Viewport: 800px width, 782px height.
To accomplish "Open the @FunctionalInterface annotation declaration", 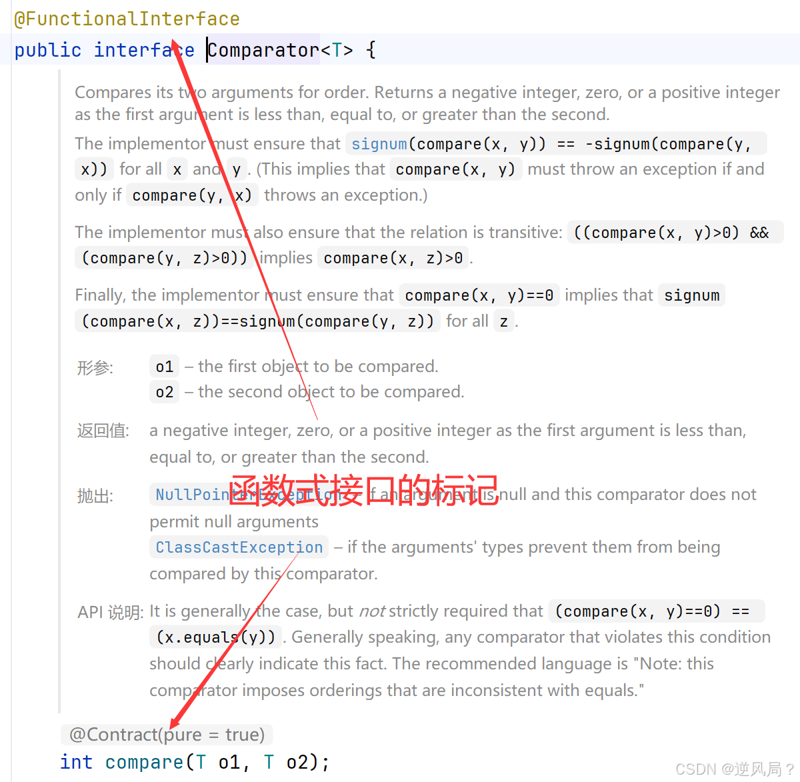I will (127, 19).
